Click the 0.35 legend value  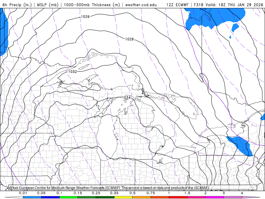pos(114,193)
